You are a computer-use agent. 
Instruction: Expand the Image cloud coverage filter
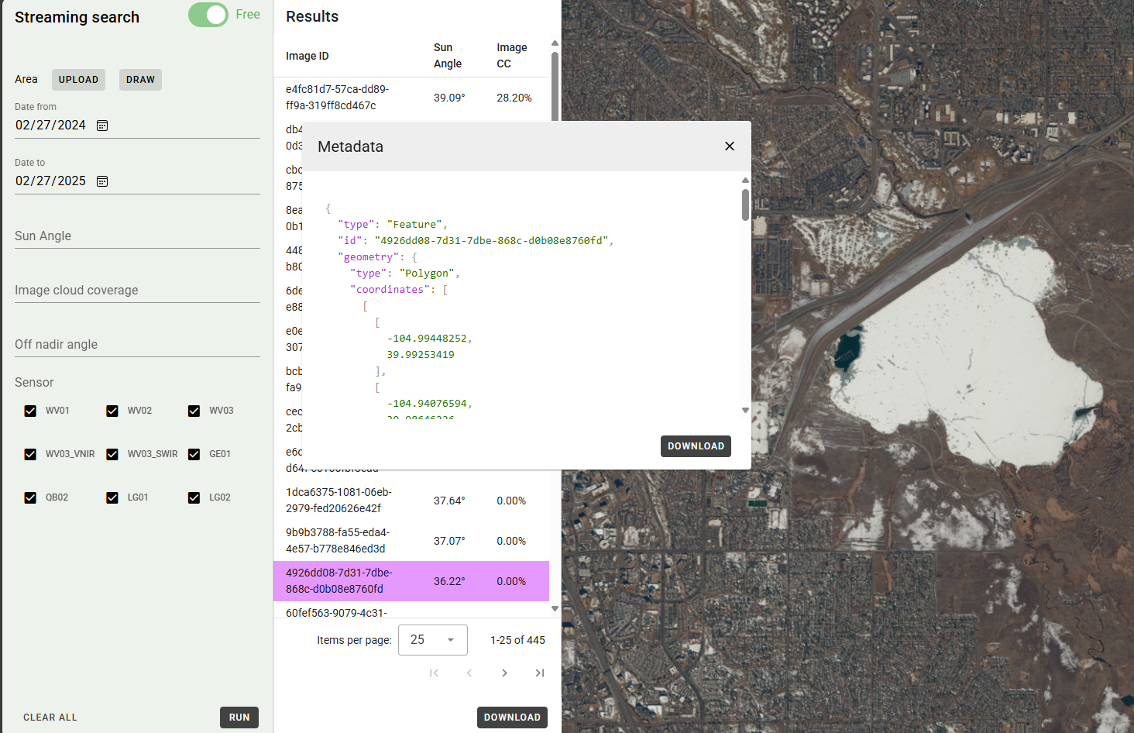point(137,290)
